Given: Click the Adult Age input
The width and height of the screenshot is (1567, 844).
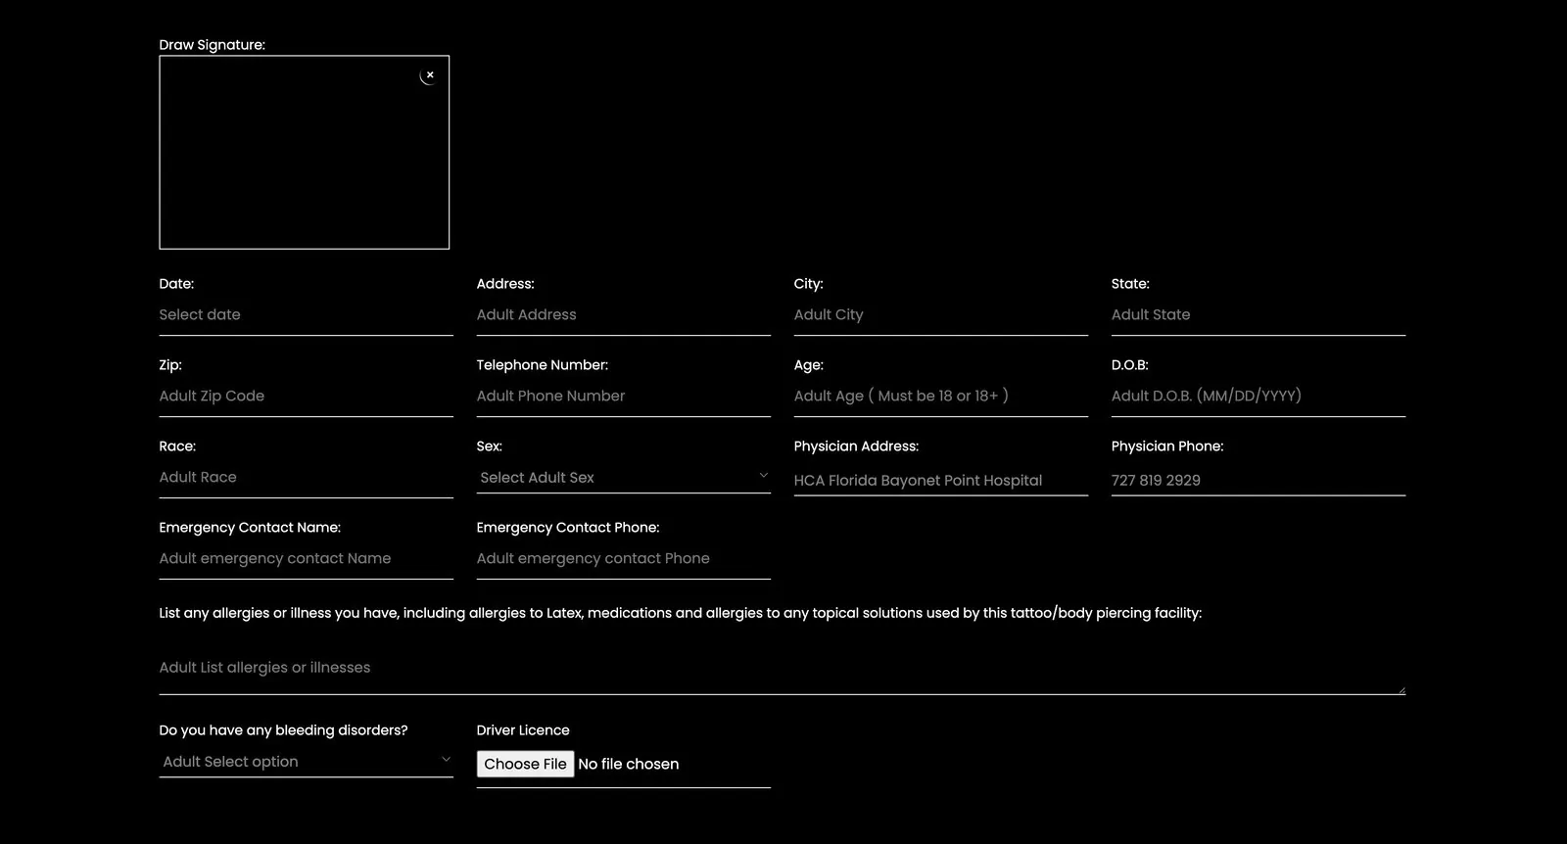Looking at the screenshot, I should 941,396.
